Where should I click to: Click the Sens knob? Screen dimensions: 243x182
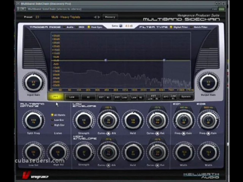tap(121, 26)
